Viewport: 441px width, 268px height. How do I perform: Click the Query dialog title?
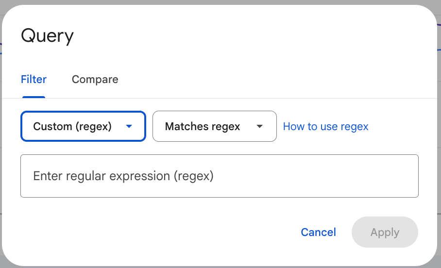click(47, 36)
